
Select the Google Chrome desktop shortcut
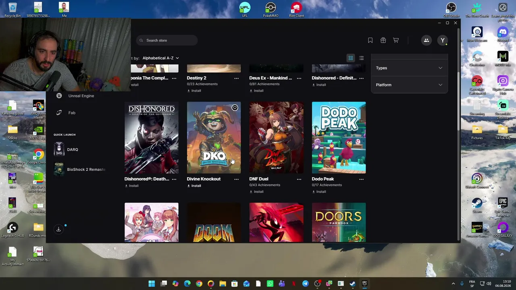pos(38,156)
